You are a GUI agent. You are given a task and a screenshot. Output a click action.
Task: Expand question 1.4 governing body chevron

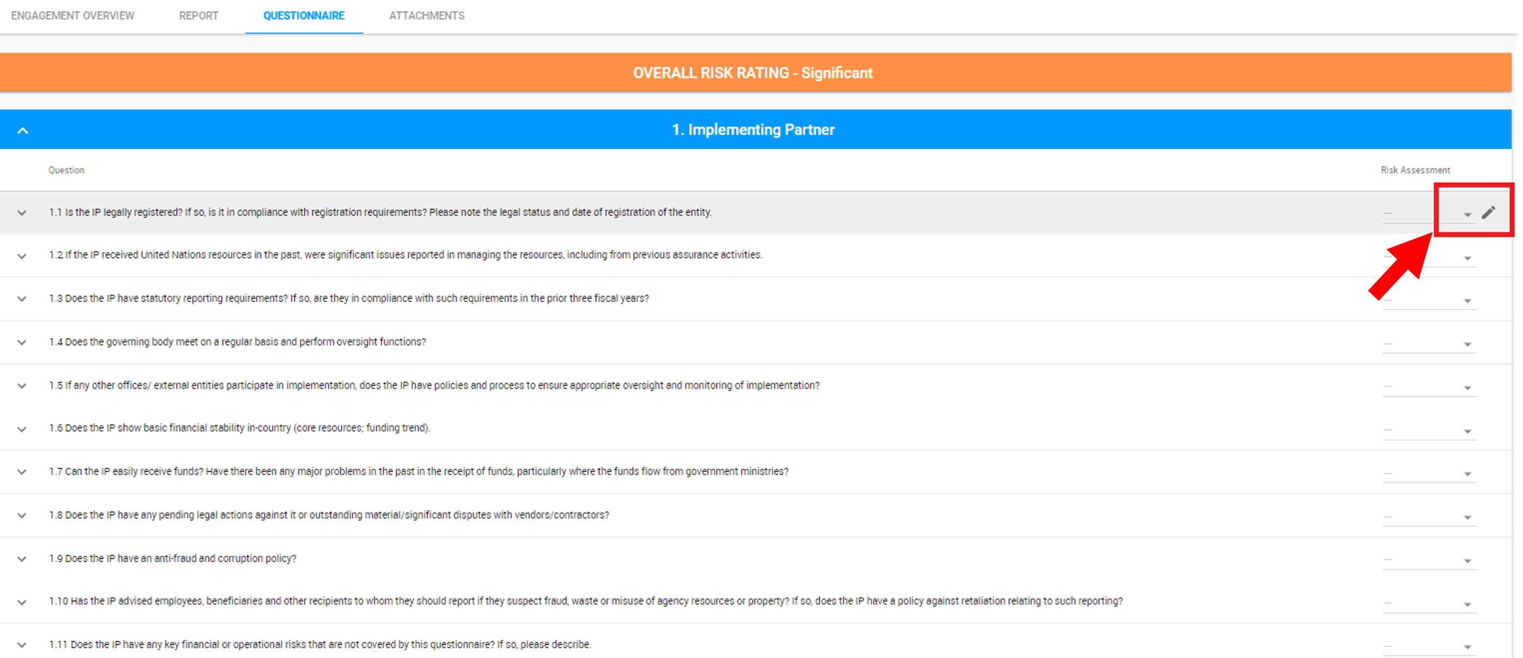(x=22, y=342)
